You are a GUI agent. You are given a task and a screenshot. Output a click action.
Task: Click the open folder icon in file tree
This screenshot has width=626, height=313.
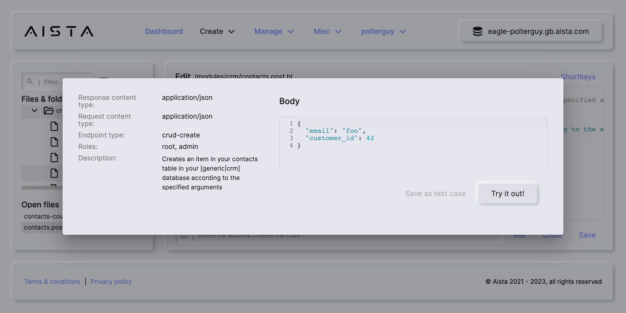49,111
